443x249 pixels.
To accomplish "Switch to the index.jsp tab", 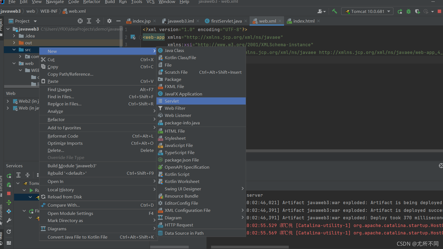I will (x=142, y=21).
